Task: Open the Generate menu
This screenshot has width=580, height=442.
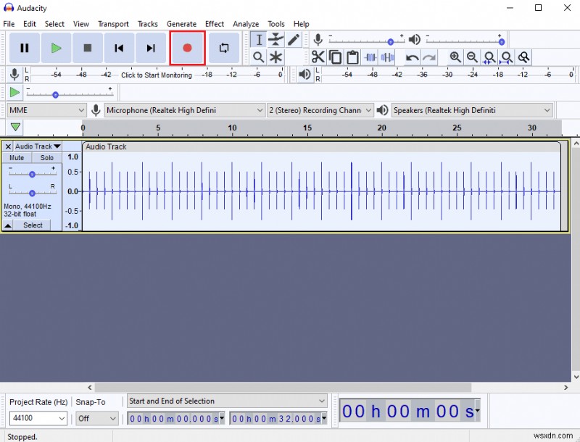Action: pyautogui.click(x=181, y=24)
